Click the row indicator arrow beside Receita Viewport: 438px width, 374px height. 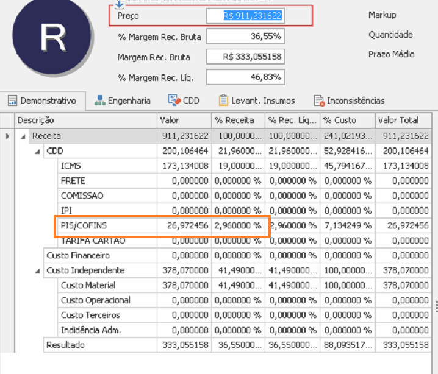(7, 136)
